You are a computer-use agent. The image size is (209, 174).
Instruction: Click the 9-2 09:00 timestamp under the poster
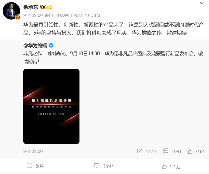[33, 151]
